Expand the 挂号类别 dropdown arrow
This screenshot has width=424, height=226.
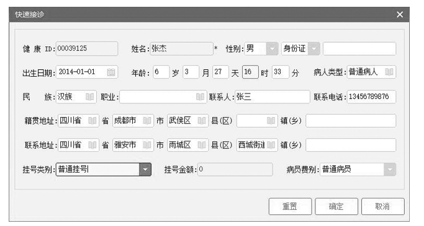tap(145, 170)
